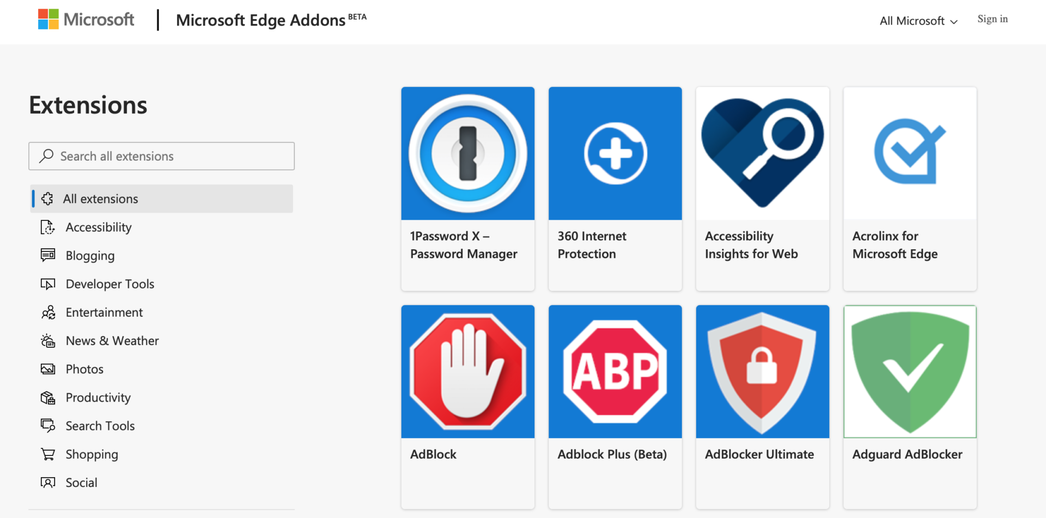Expand the All Microsoft dropdown

tap(919, 21)
